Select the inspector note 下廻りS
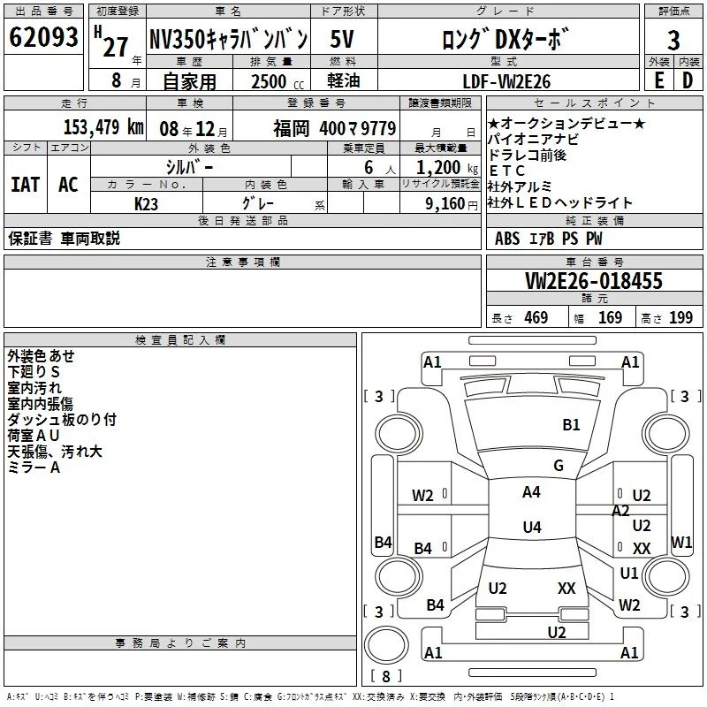This screenshot has width=707, height=707. tap(34, 372)
